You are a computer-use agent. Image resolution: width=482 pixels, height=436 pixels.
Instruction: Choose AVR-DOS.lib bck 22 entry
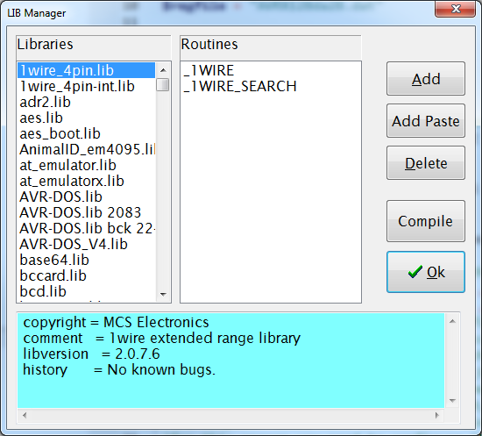point(87,228)
